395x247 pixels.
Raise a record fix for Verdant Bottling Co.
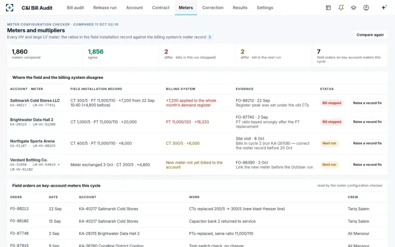(x=367, y=165)
